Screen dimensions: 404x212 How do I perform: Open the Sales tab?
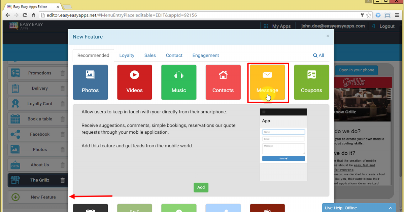tap(150, 56)
